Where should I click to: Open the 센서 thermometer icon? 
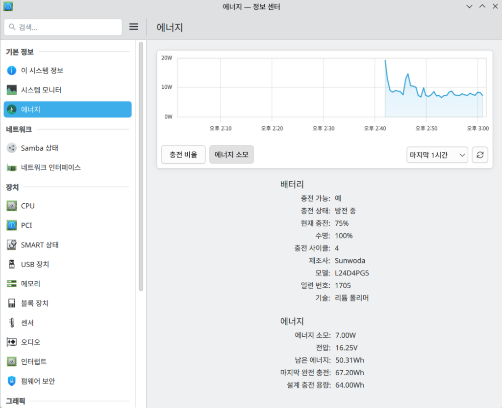(12, 323)
